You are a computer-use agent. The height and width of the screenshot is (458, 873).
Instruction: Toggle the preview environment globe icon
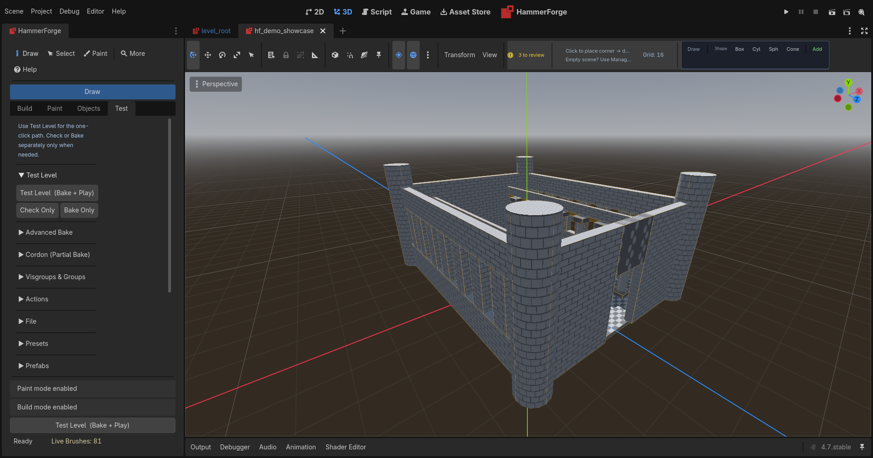pos(413,55)
